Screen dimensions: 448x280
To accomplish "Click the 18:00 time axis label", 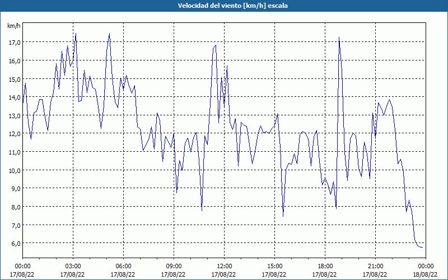I will 325,267.
